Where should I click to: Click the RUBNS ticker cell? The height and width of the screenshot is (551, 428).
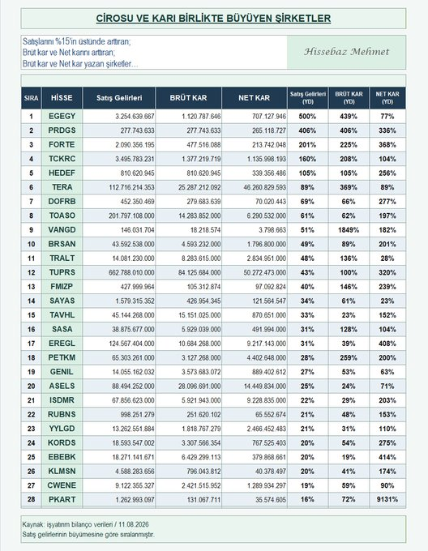(x=62, y=414)
